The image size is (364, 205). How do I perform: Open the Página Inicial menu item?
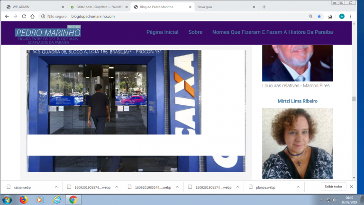pyautogui.click(x=162, y=32)
